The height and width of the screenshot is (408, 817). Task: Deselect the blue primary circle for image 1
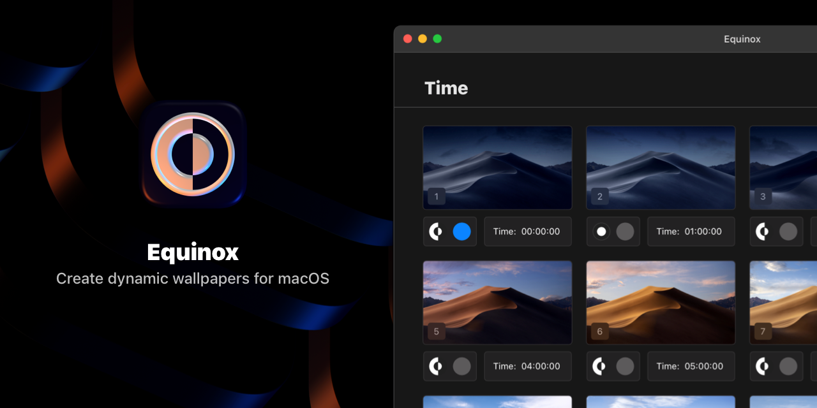pos(461,231)
